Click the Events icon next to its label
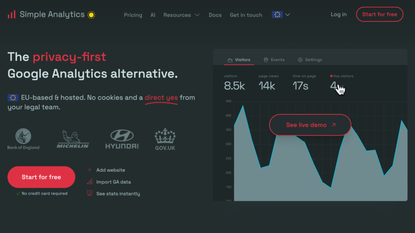 pos(266,59)
